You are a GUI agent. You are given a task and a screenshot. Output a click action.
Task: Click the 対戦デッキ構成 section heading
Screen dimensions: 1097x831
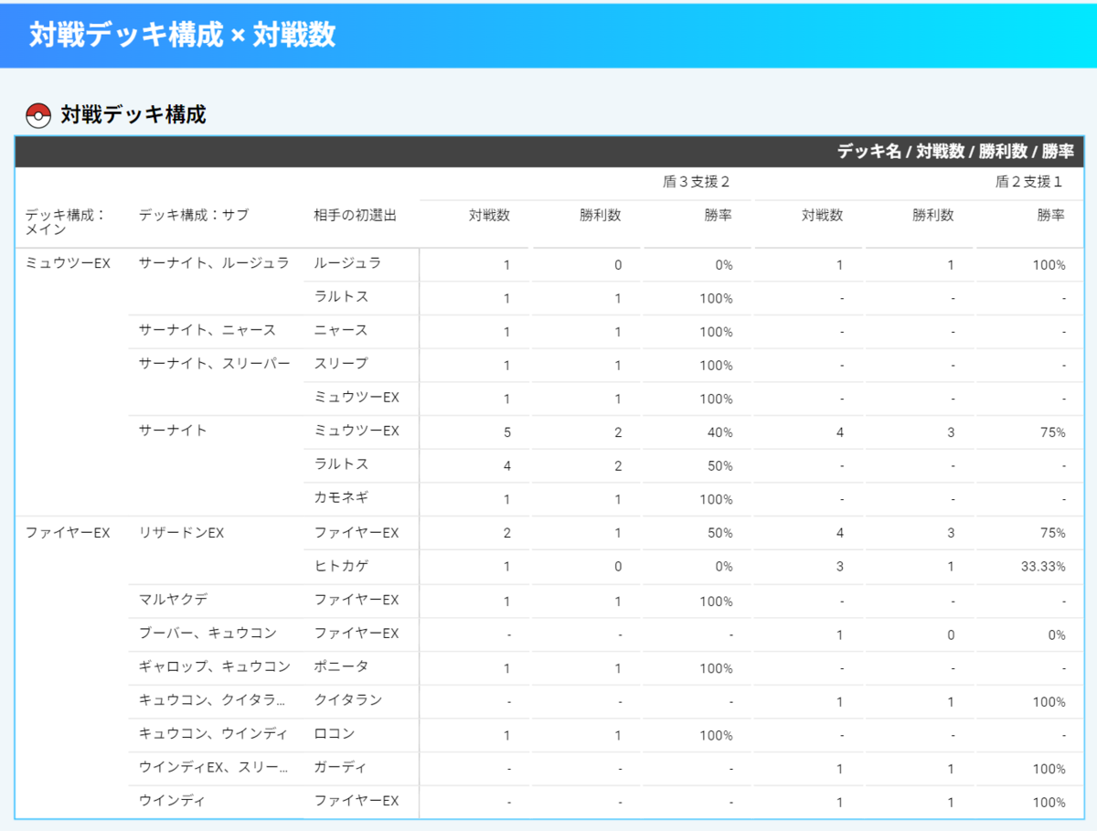133,115
